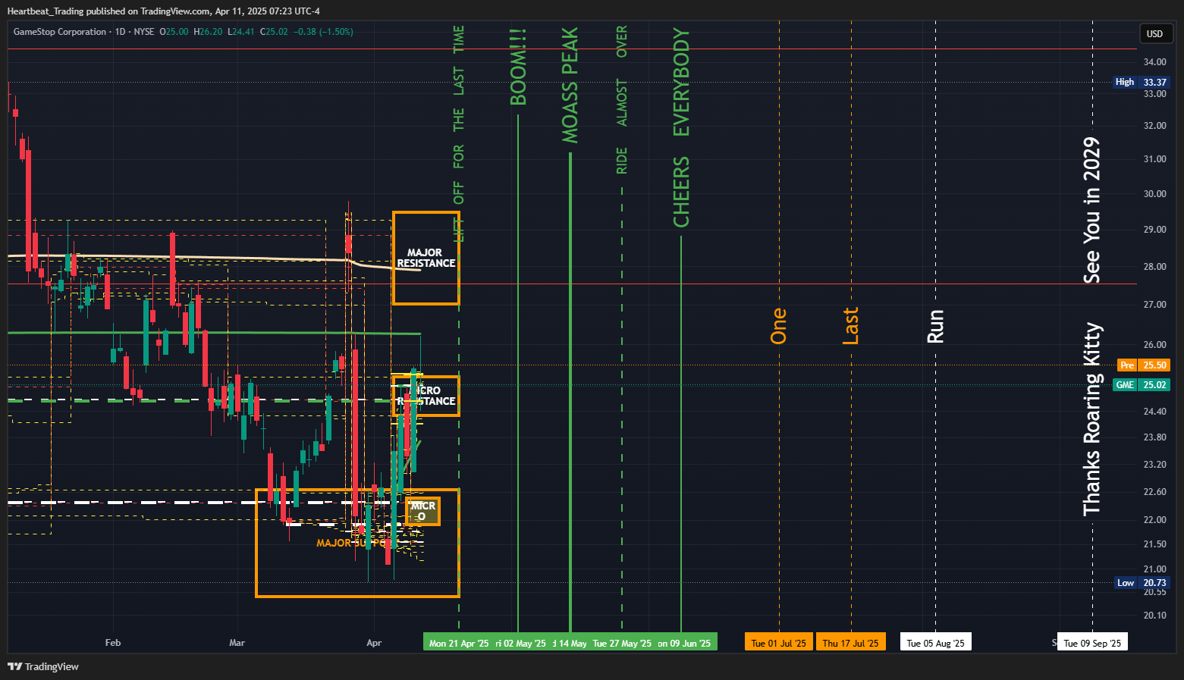Click the Mar label on time axis

click(x=237, y=643)
